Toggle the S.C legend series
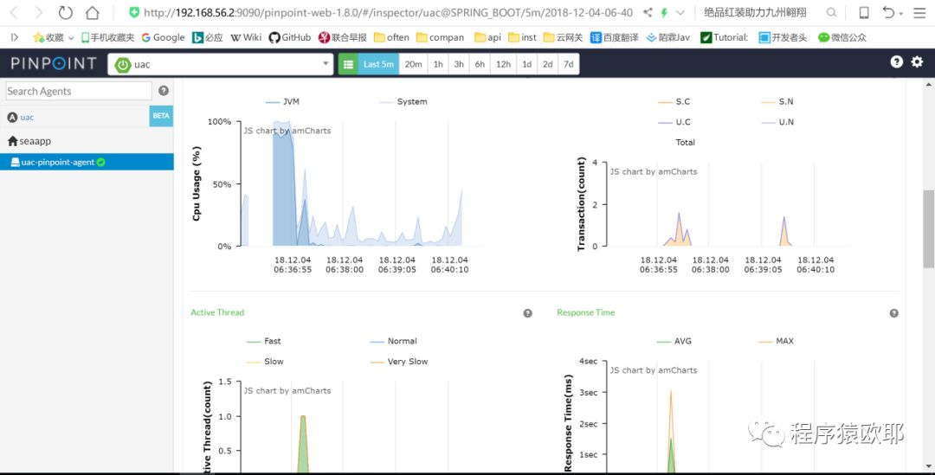Viewport: 935px width, 475px height. click(674, 102)
